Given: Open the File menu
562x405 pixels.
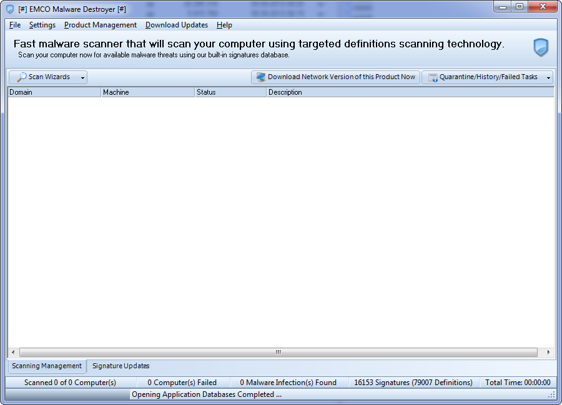Looking at the screenshot, I should (15, 25).
